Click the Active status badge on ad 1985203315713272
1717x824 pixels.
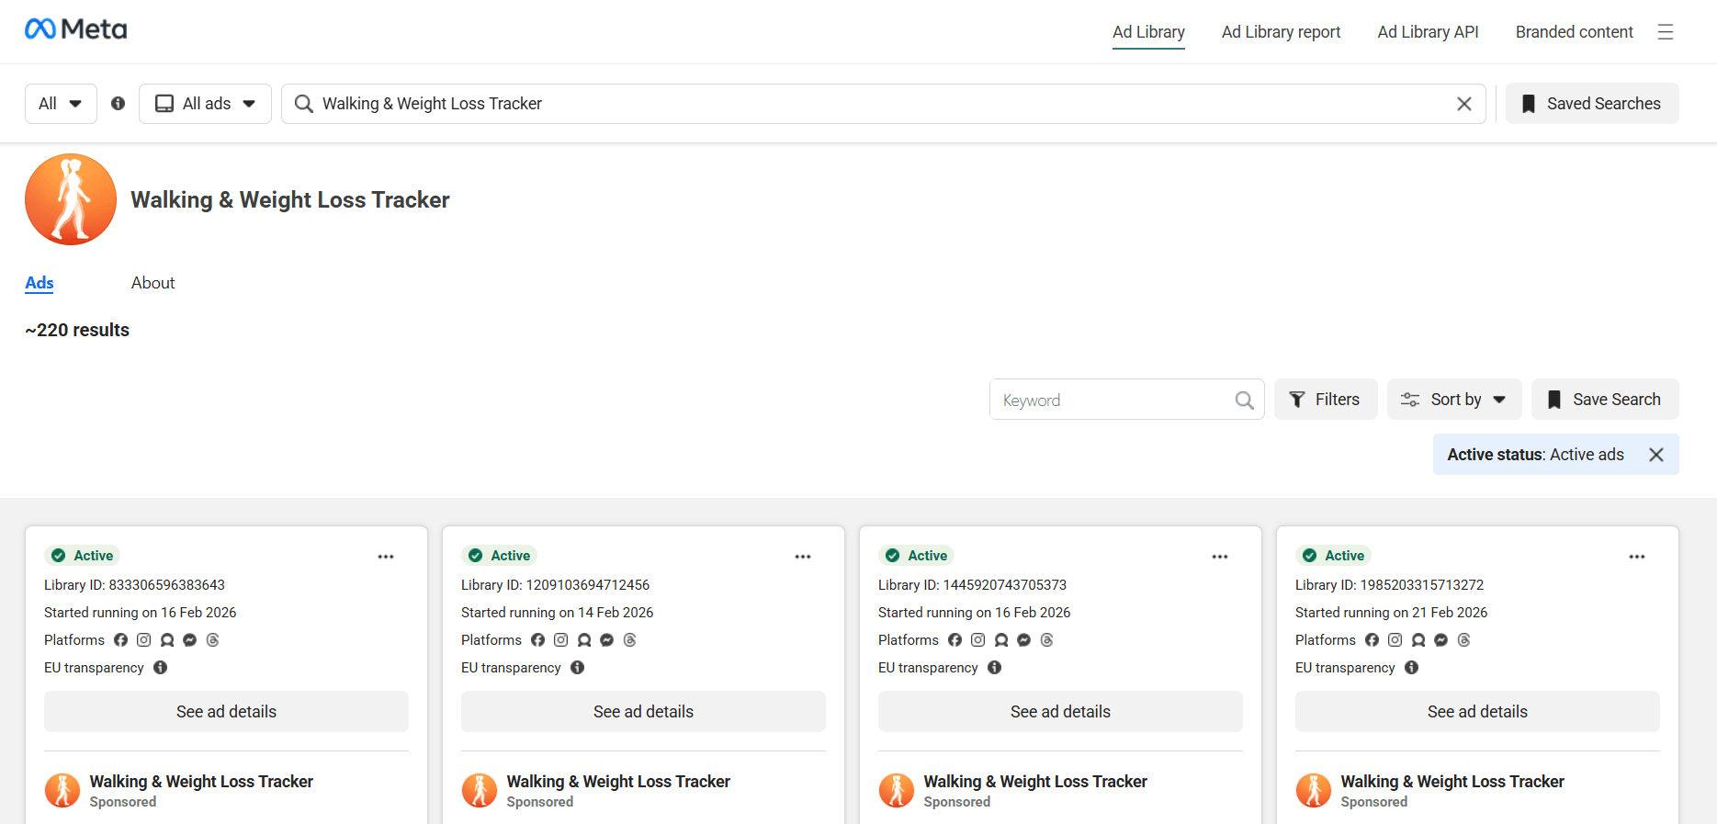1334,556
